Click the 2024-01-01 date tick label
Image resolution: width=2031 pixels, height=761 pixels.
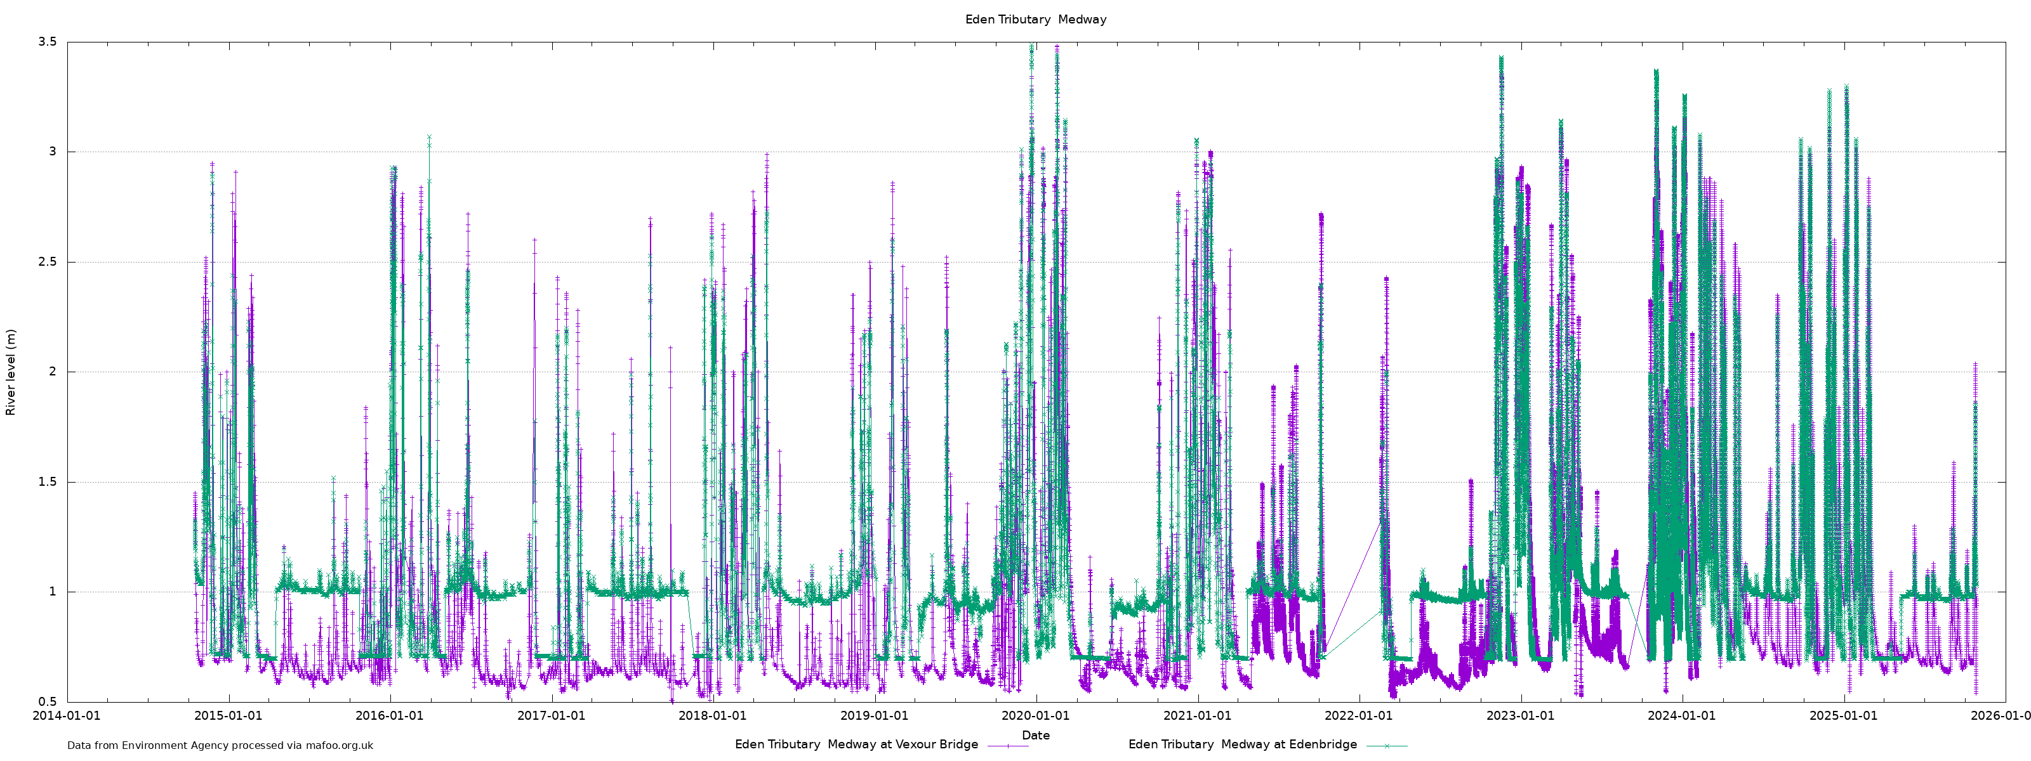pos(1682,716)
